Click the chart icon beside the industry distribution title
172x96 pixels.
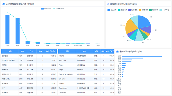[x=108, y=4]
